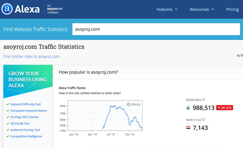Click the Amazon company badge
Viewport: 243px width, 148px height.
tap(55, 9)
